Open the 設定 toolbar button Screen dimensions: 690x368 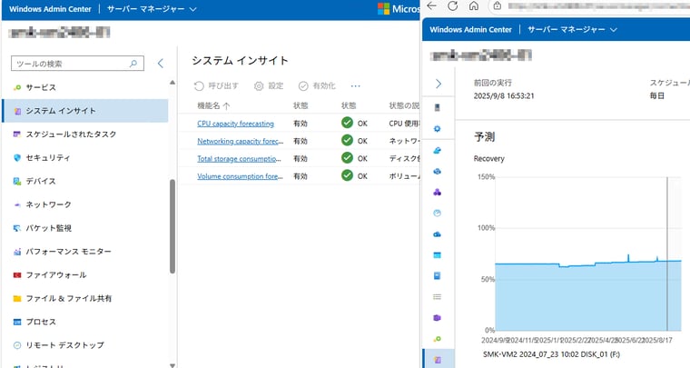269,85
